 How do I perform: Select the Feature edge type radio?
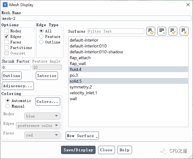(x=41, y=37)
